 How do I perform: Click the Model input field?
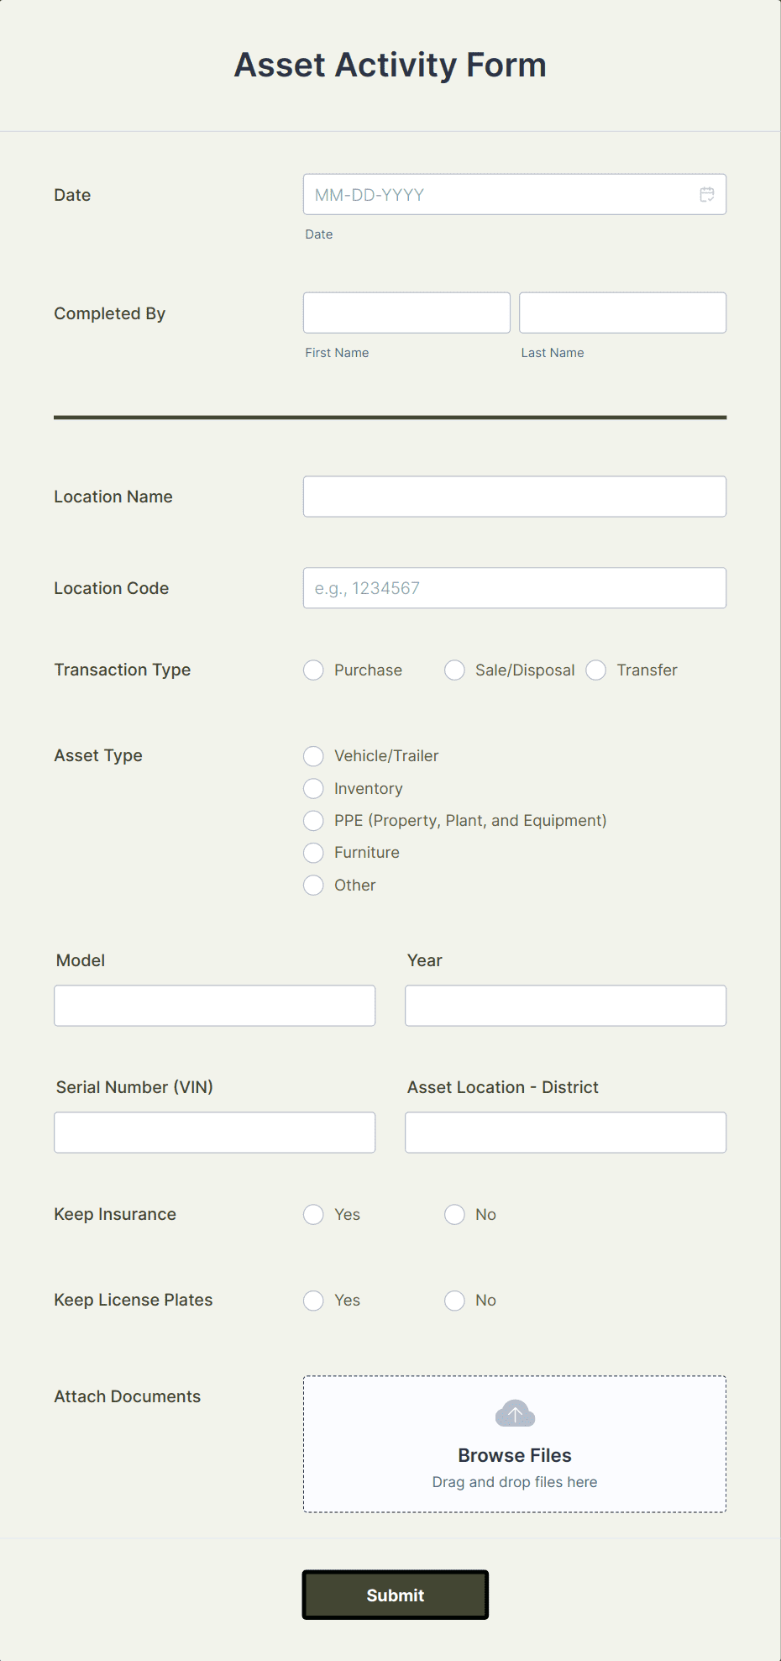tap(214, 1006)
